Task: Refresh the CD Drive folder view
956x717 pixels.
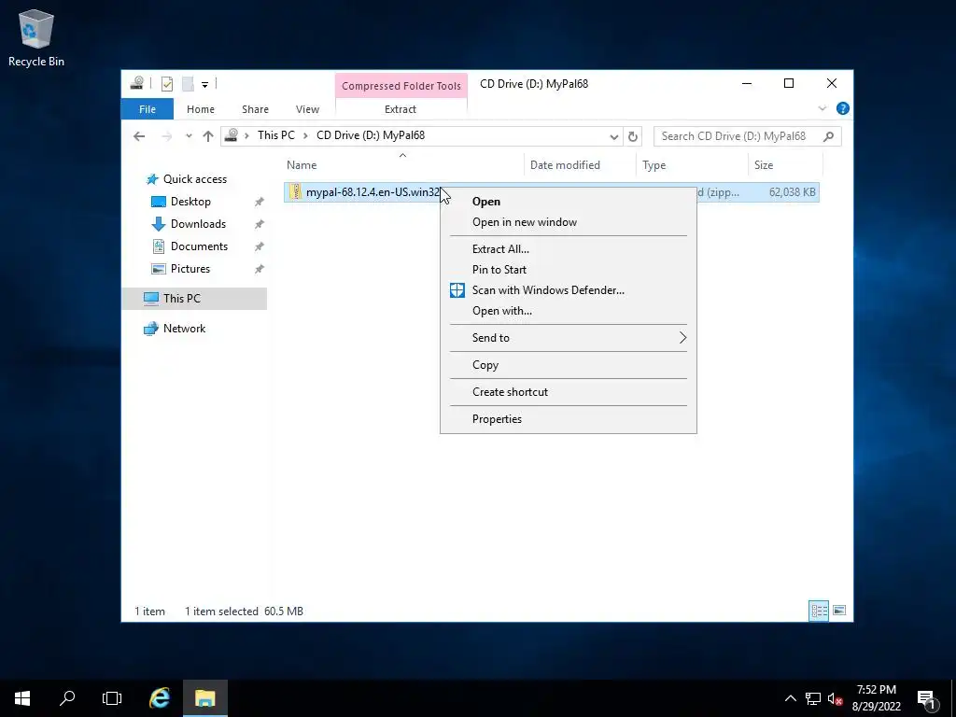Action: (633, 136)
